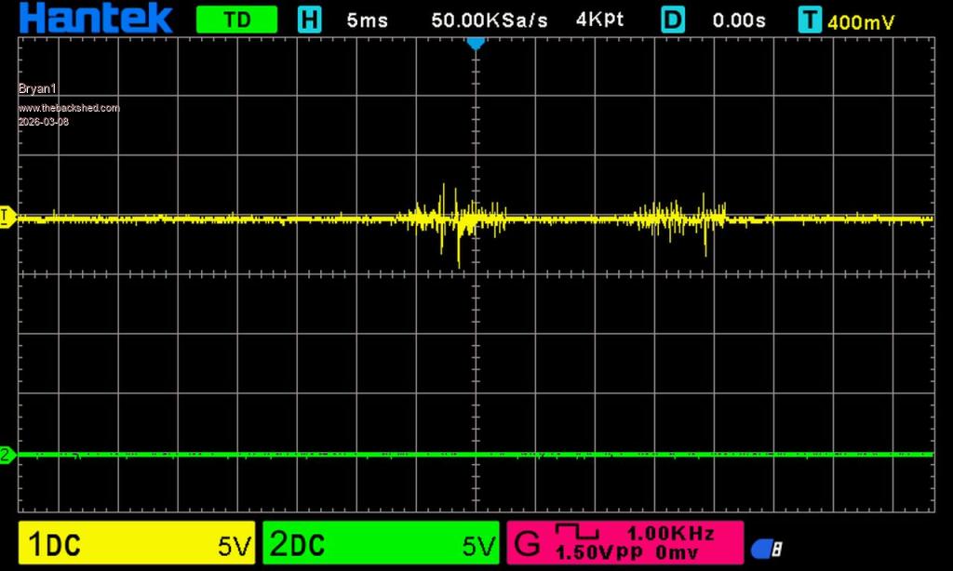Select the green channel 2 ground marker
Image resolution: width=953 pixels, height=571 pixels.
pos(7,455)
